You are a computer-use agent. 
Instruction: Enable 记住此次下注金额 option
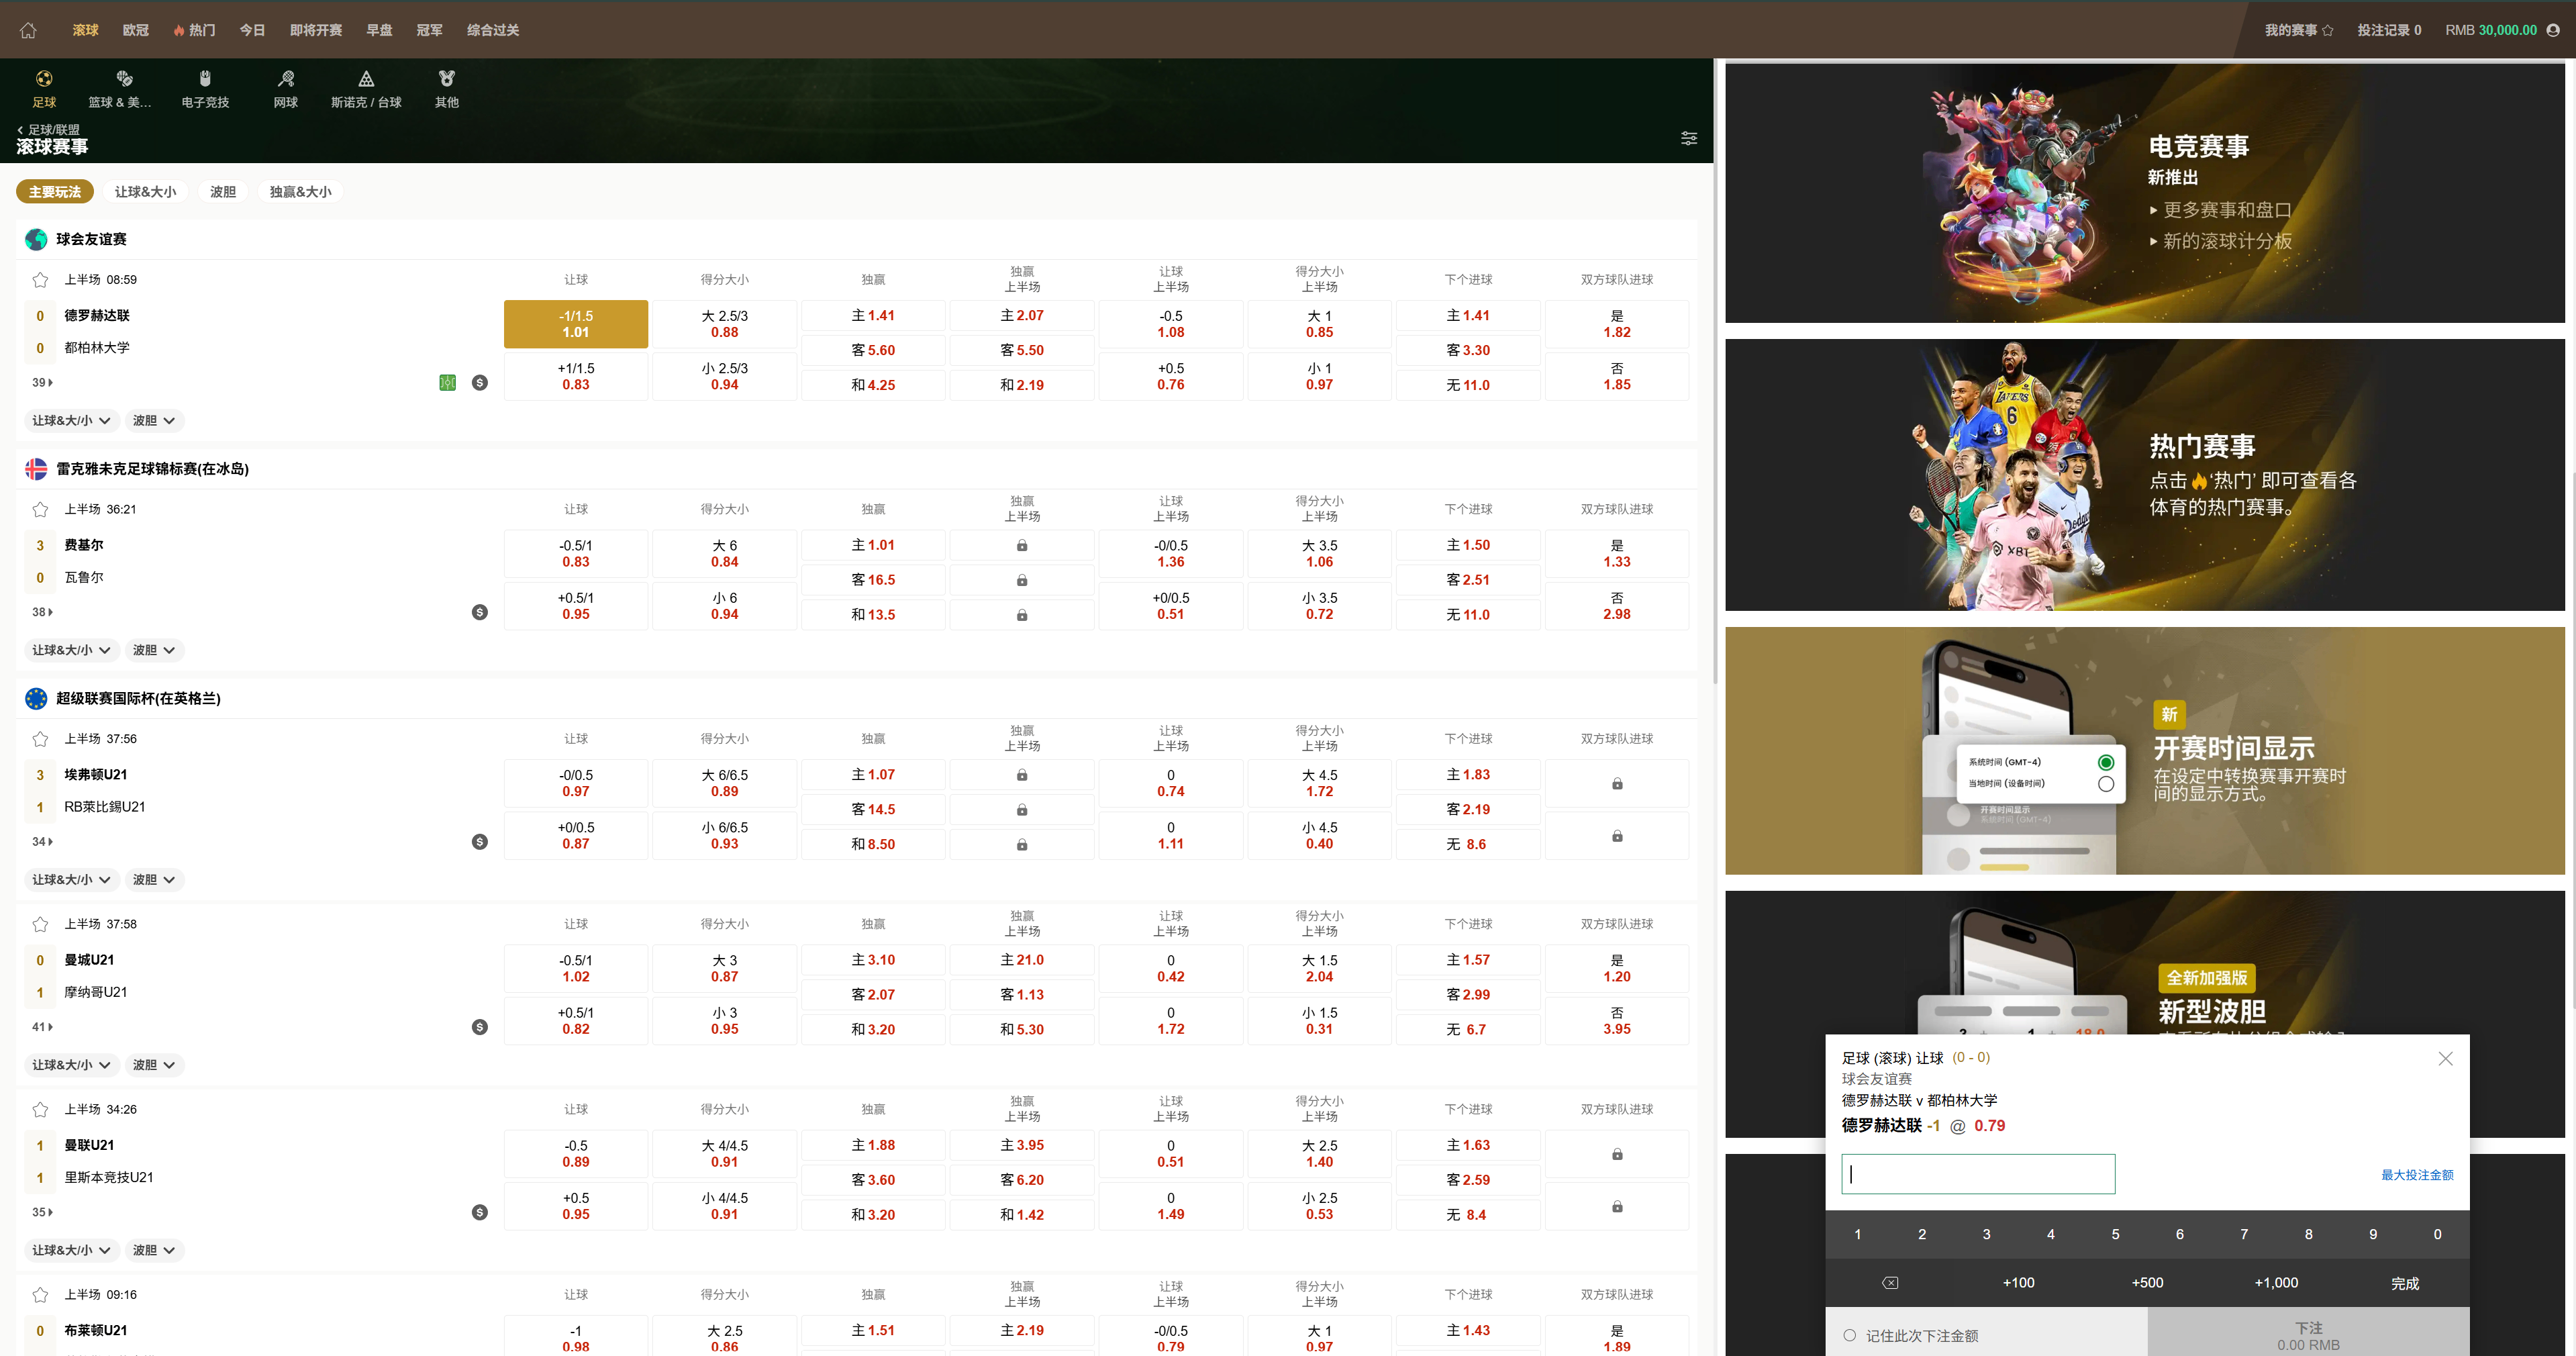1850,1335
